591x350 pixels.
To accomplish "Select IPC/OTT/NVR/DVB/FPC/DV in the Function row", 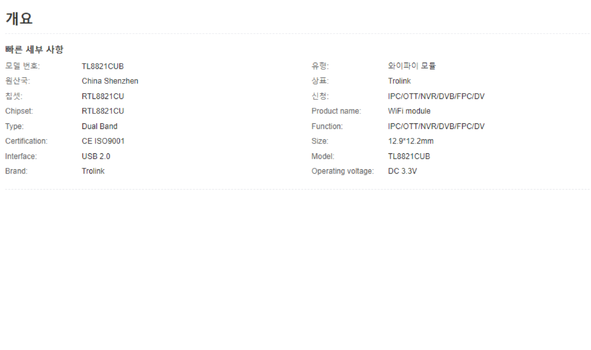I will point(437,126).
